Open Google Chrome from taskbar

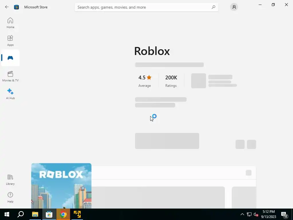coord(63,214)
